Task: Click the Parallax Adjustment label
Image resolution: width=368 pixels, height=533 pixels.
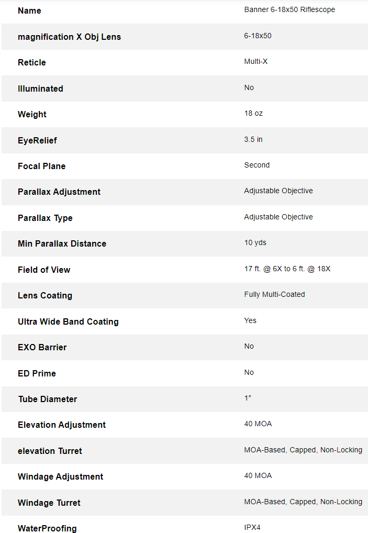Action: tap(59, 192)
